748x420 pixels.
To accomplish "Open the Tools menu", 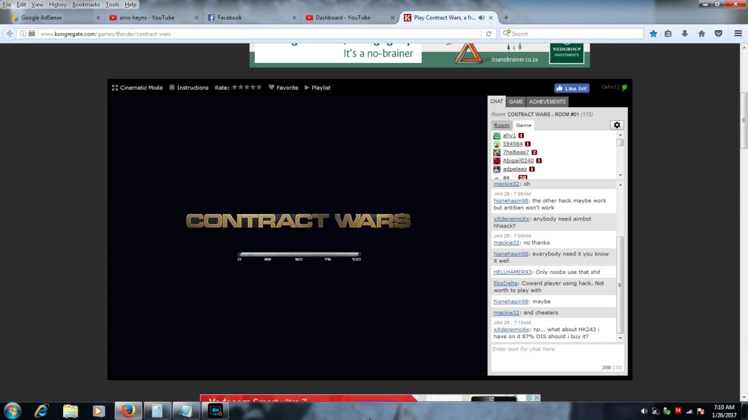I will [x=112, y=5].
